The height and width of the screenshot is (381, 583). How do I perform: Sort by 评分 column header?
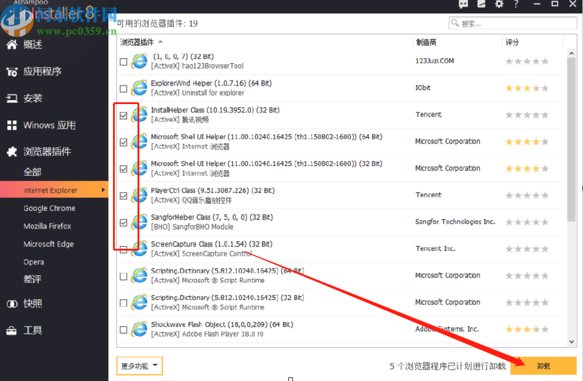pyautogui.click(x=512, y=42)
